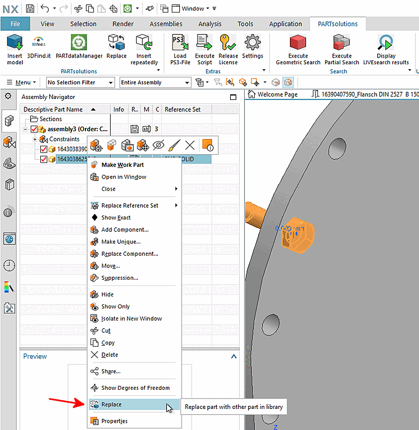Expand Replace Reference Set submenu
This screenshot has height=430, width=419.
click(x=176, y=205)
